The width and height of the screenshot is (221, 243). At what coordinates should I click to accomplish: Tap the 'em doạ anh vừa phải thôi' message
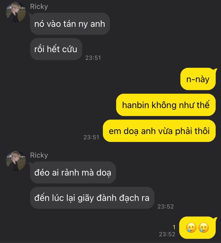tap(159, 131)
